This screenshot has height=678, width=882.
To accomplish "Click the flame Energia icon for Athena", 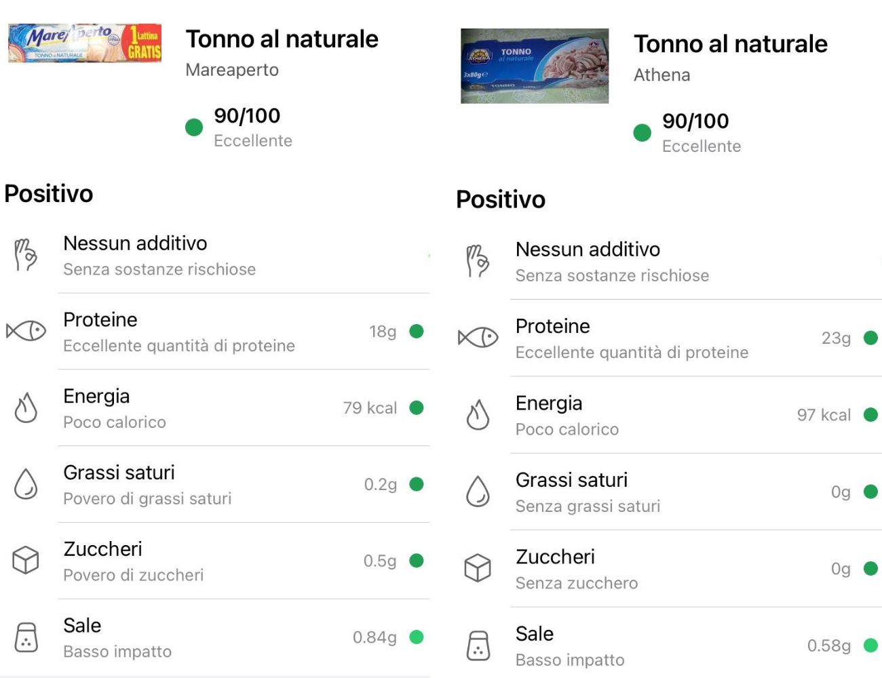I will tap(478, 416).
